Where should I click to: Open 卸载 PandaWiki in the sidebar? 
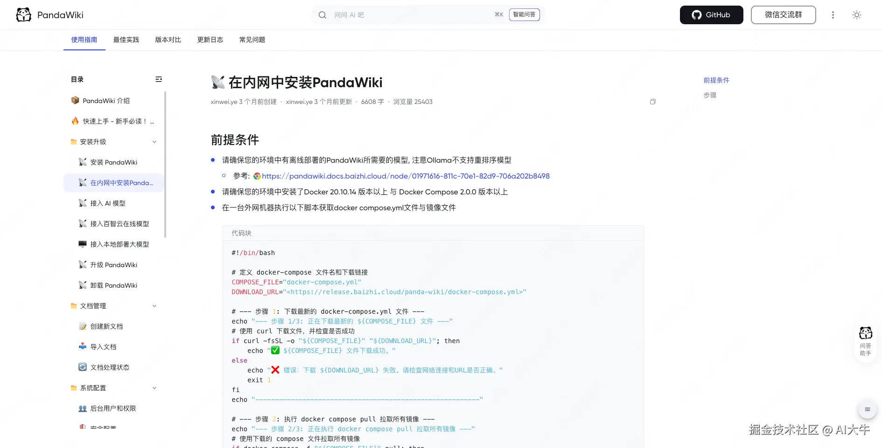click(114, 285)
